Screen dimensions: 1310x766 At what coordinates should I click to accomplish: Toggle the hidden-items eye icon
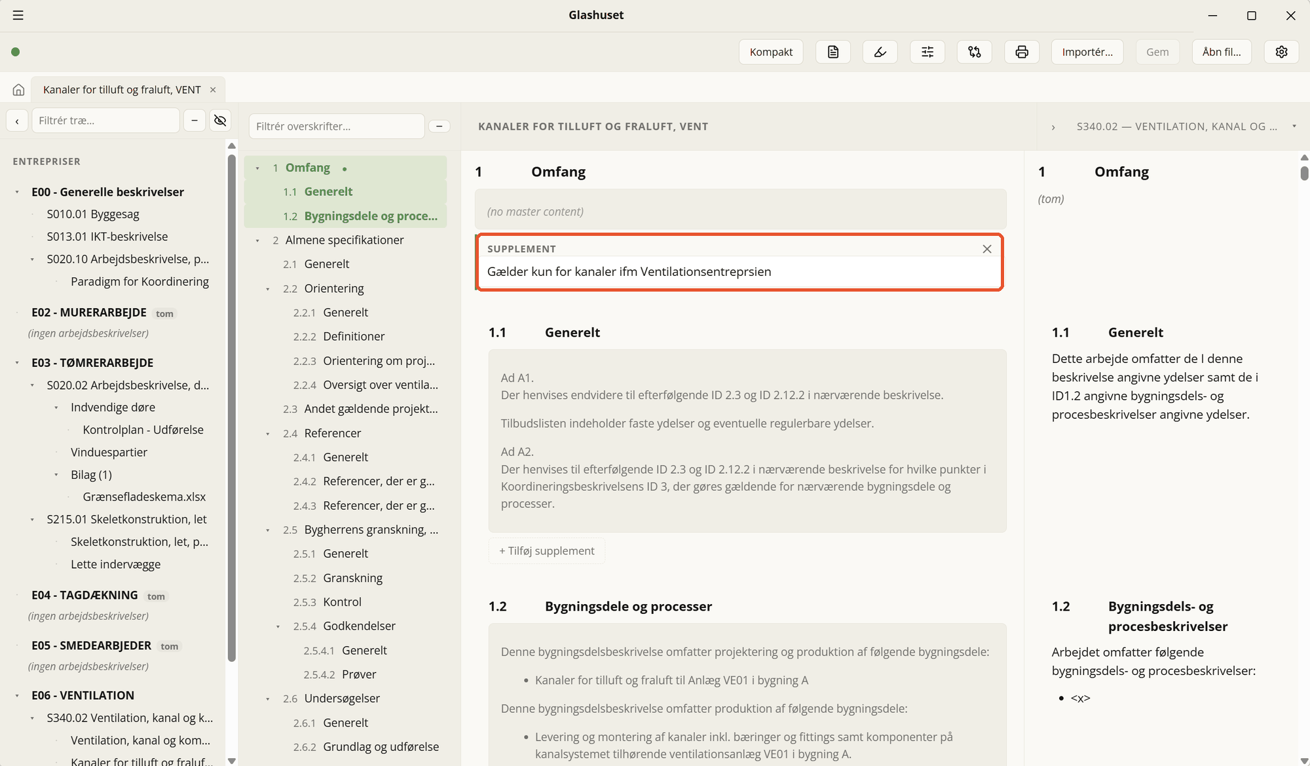pos(220,121)
